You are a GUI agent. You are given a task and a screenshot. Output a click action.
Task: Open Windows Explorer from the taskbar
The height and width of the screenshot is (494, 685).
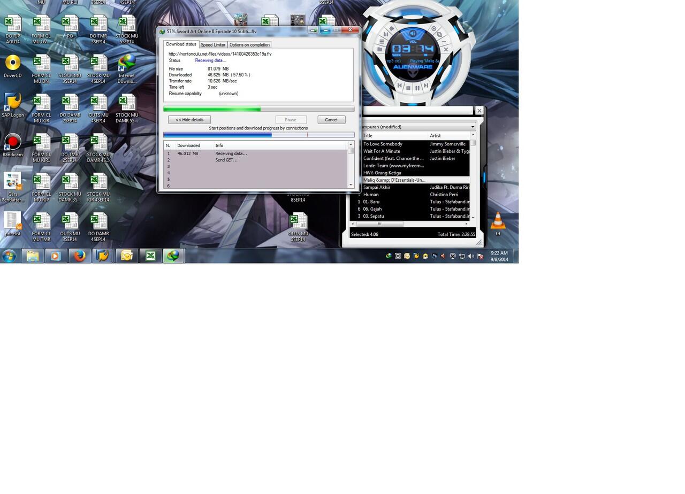pos(32,256)
